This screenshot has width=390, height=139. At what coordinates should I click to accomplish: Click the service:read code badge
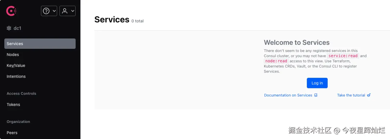(343, 56)
